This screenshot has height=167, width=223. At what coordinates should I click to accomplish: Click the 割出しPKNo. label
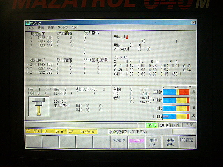(86, 89)
